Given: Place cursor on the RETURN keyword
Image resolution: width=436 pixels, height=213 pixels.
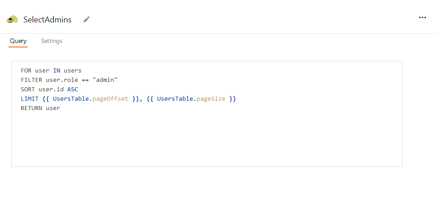Looking at the screenshot, I should (31, 108).
